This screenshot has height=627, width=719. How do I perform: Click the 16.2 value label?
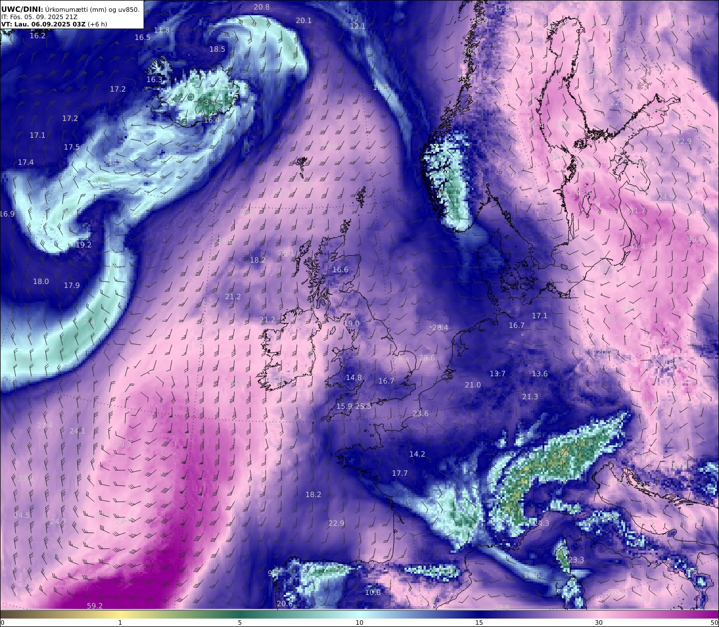click(x=38, y=35)
